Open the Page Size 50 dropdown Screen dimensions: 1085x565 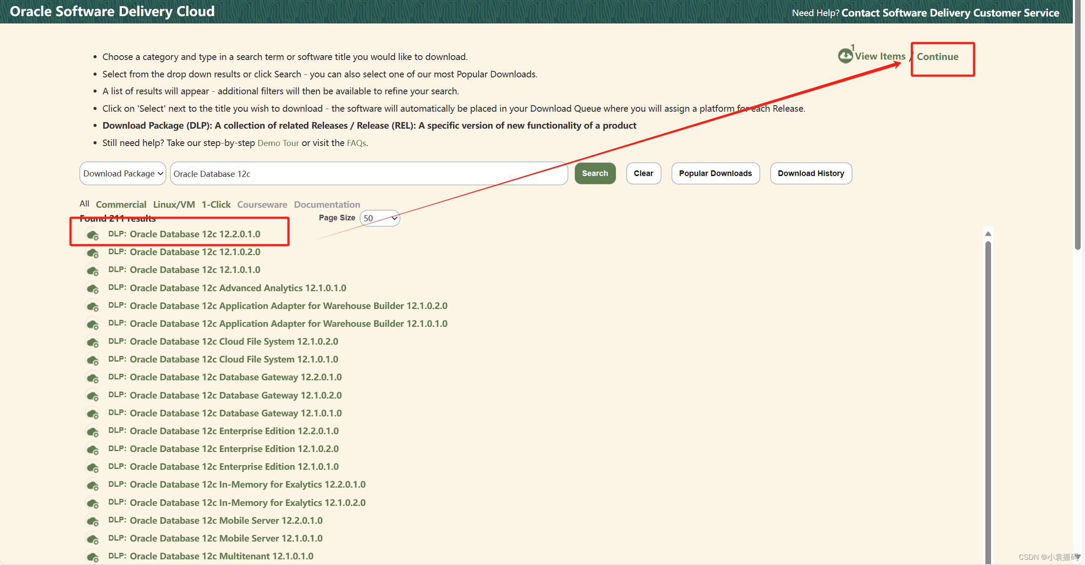tap(380, 218)
